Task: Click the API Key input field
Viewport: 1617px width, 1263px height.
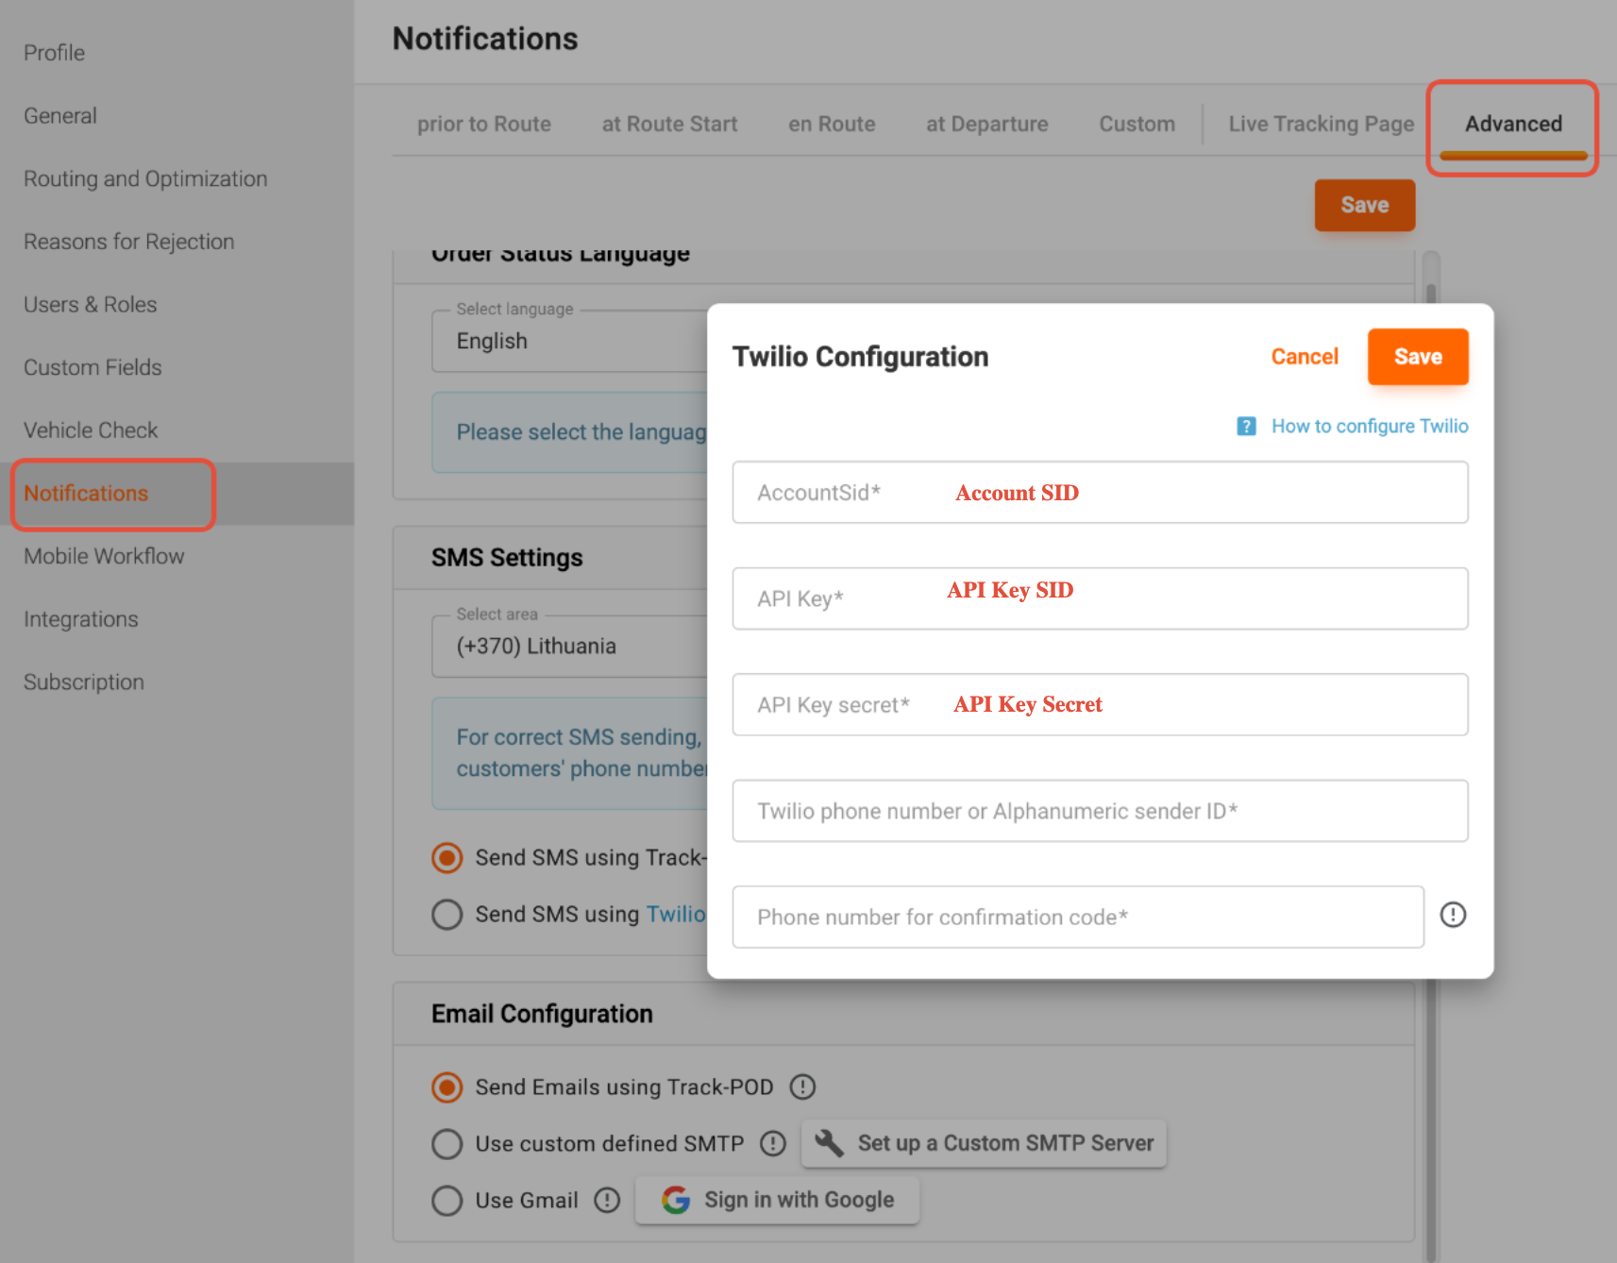Action: (x=1101, y=598)
